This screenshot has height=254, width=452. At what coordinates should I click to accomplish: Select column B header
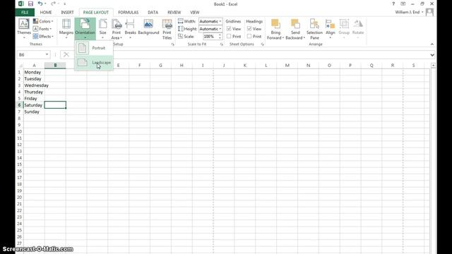tap(55, 66)
